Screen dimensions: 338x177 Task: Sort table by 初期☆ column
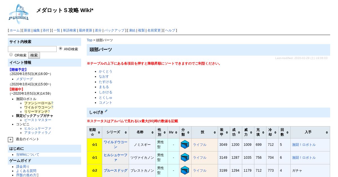coord(94,132)
